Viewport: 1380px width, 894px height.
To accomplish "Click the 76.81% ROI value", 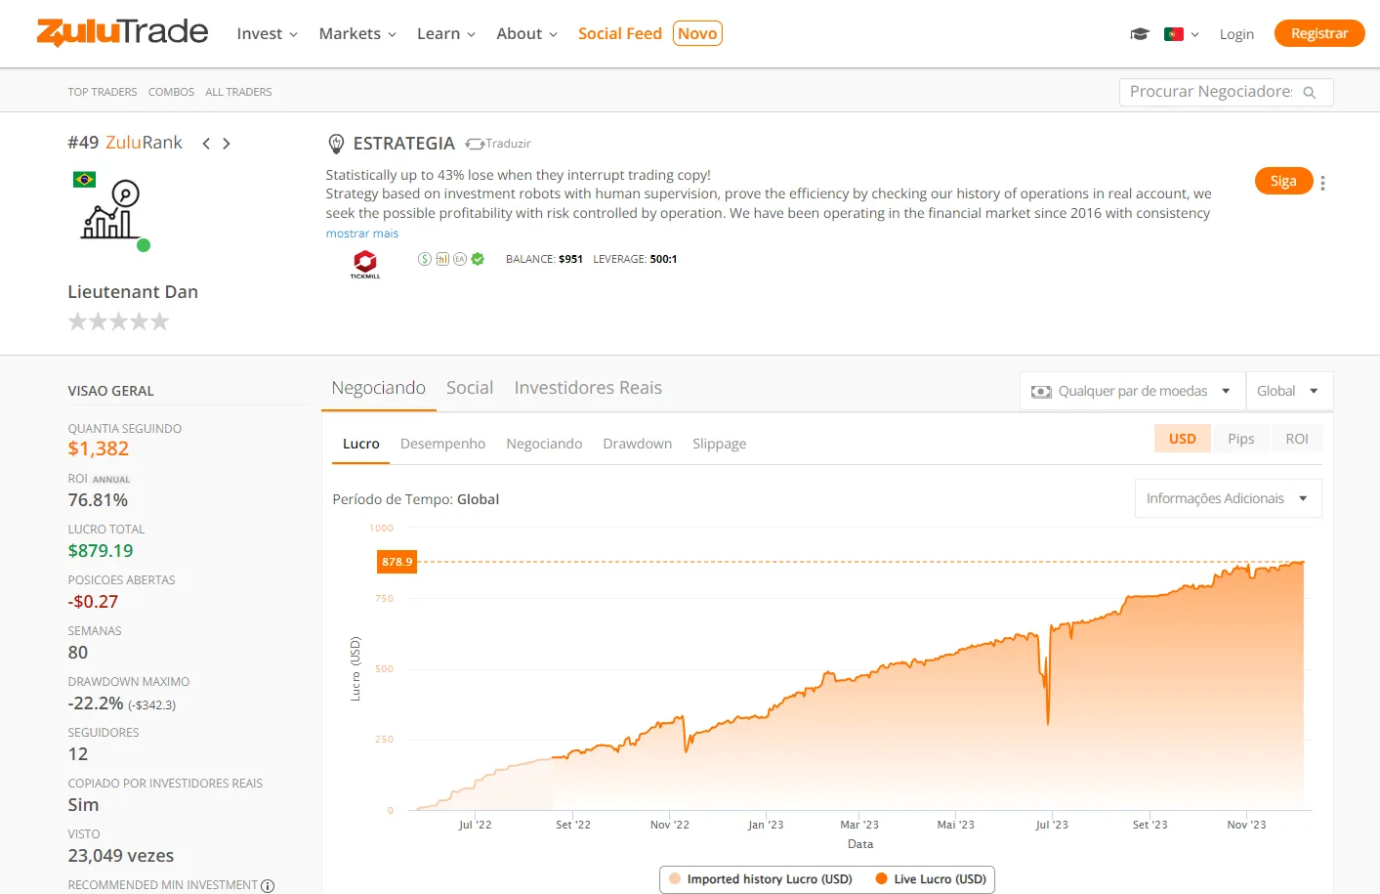I will click(x=98, y=500).
